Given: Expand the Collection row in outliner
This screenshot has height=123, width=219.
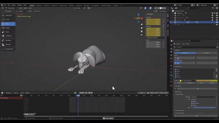Looking at the screenshot, I should coord(173,13).
